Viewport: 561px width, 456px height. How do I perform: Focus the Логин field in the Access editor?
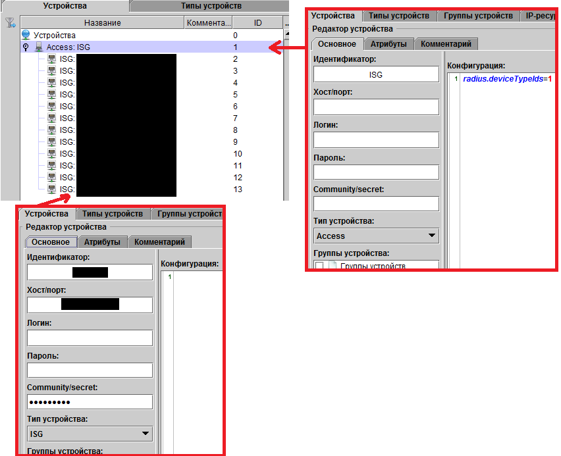376,140
